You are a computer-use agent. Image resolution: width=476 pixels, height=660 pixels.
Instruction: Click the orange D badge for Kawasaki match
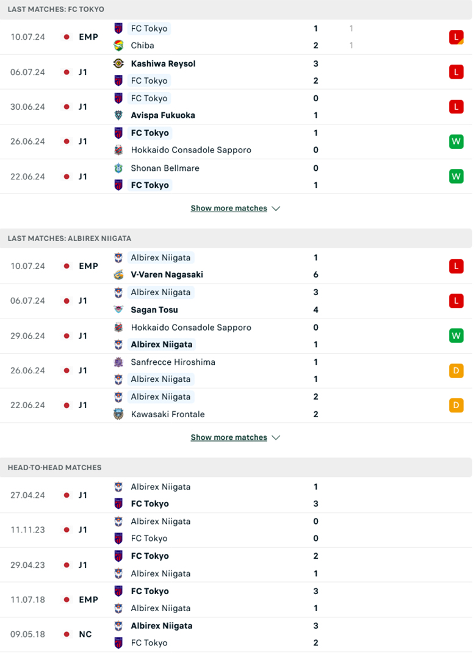click(456, 405)
